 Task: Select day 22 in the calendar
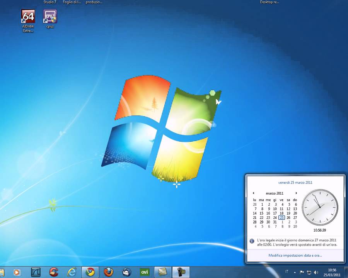(x=261, y=217)
